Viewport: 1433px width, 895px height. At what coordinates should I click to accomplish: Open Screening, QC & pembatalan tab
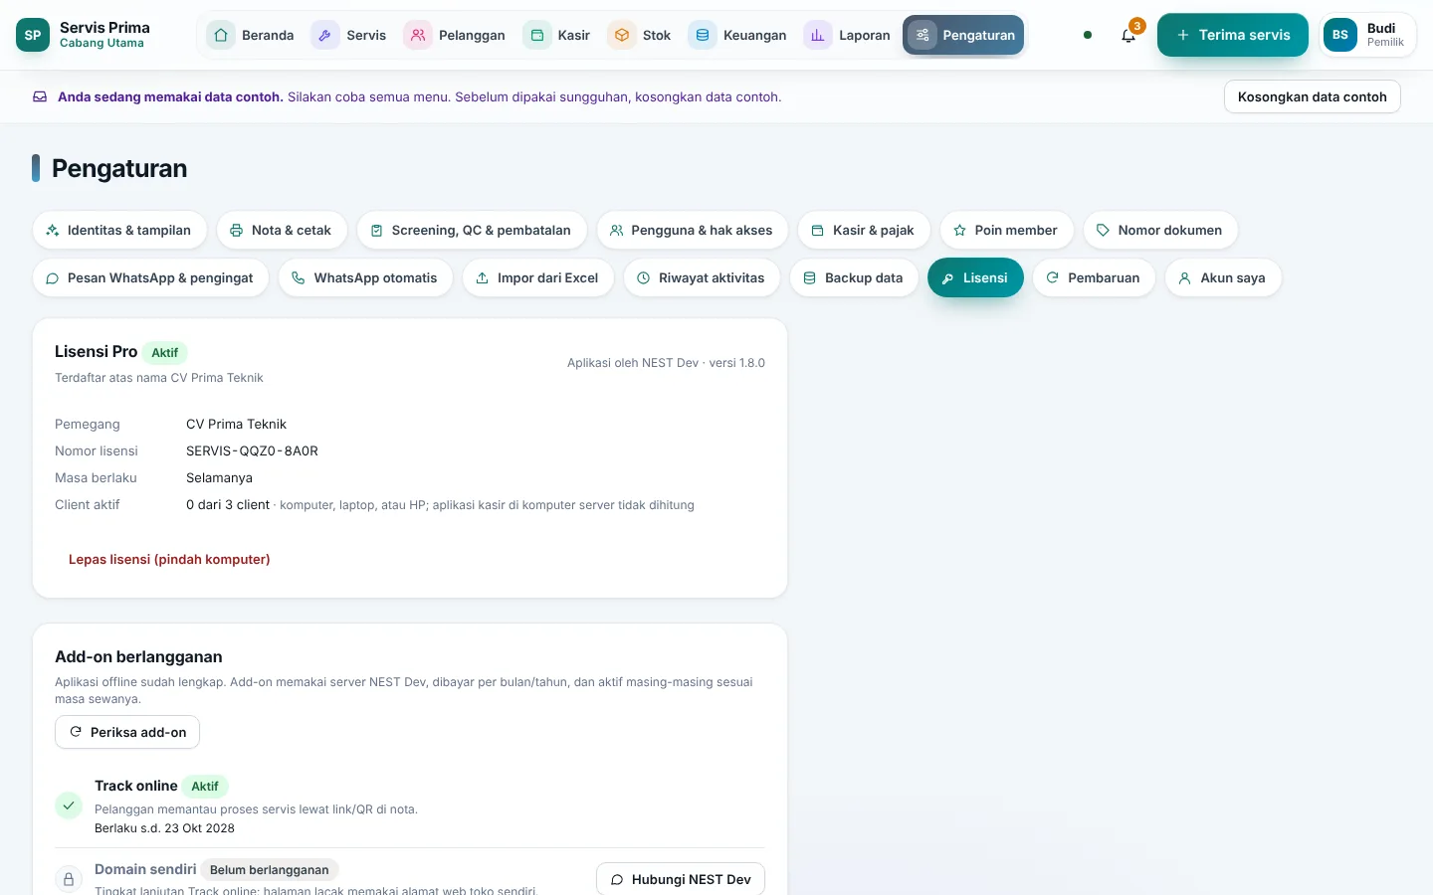[472, 230]
